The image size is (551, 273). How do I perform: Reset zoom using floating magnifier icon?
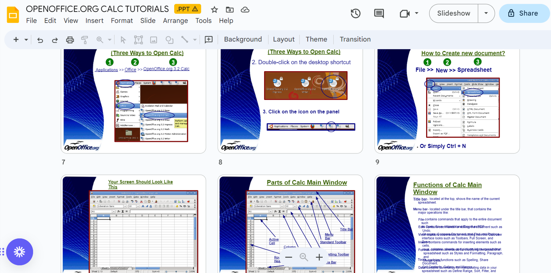coord(304,257)
